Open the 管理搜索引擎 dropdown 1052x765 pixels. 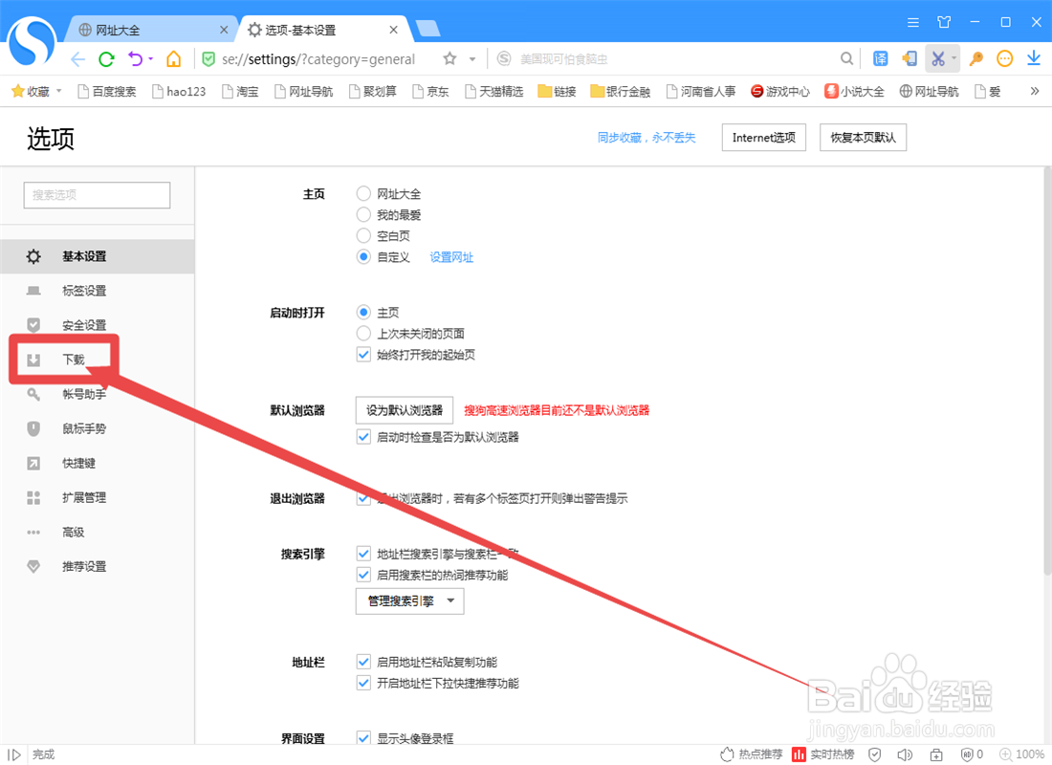409,601
